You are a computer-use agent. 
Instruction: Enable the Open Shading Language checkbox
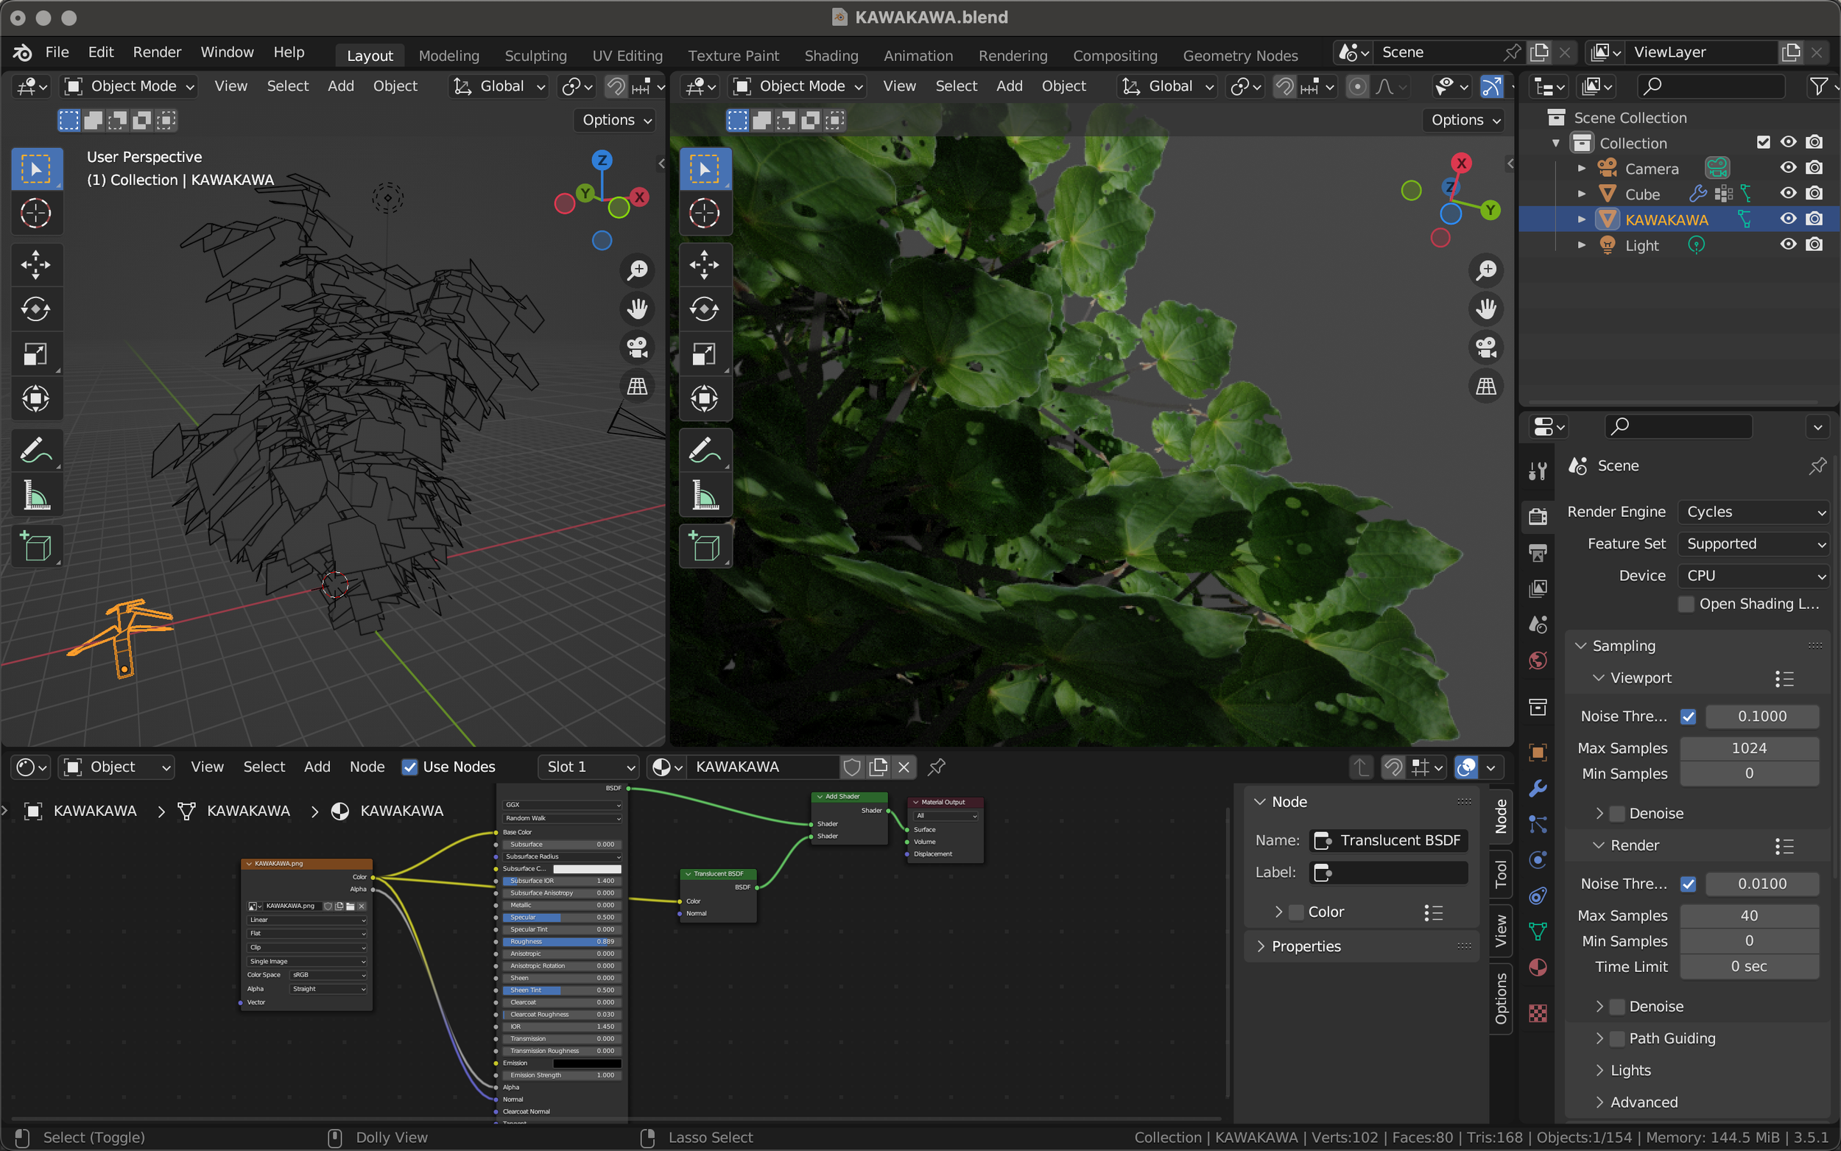pyautogui.click(x=1686, y=604)
